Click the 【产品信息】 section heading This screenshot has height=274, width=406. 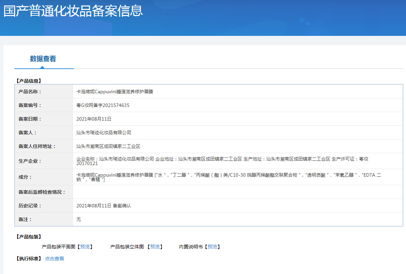[x=29, y=81]
